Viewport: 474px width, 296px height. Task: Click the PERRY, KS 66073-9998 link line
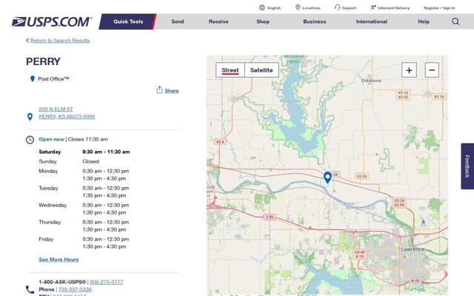[x=67, y=117]
